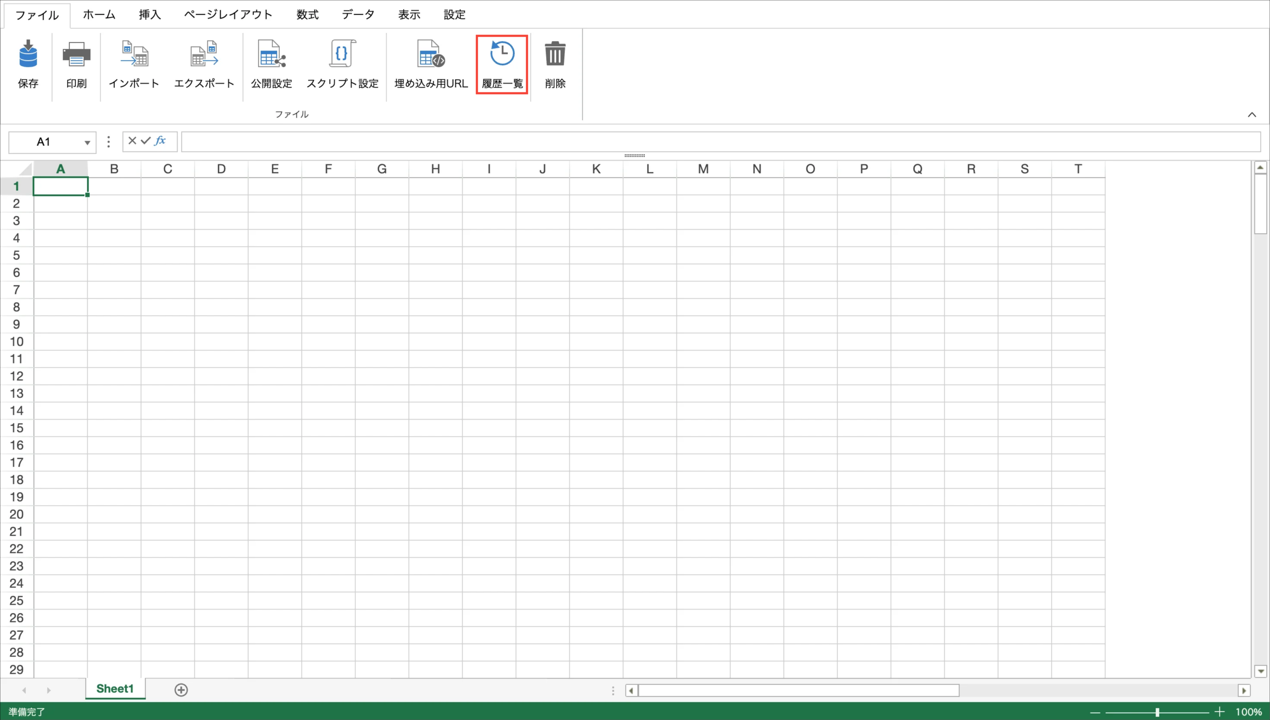Click the zoom slider handle
This screenshot has height=720, width=1270.
pyautogui.click(x=1157, y=712)
